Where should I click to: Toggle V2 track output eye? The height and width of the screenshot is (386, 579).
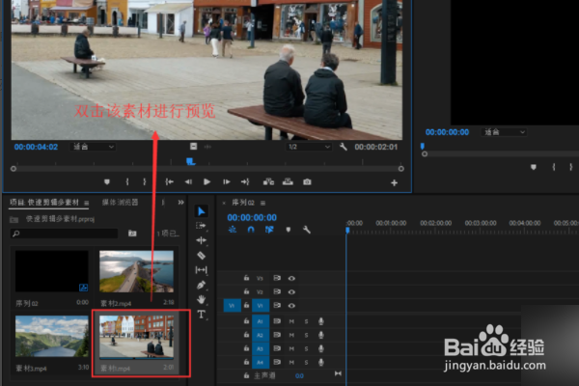(x=291, y=291)
